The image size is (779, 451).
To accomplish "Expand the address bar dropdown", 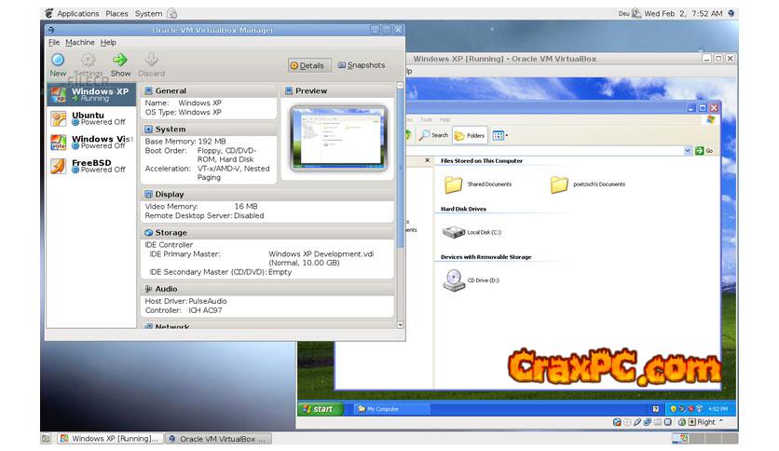I will pyautogui.click(x=688, y=150).
